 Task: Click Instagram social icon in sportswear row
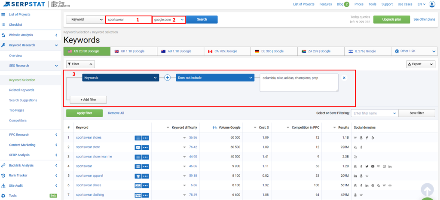385,167
